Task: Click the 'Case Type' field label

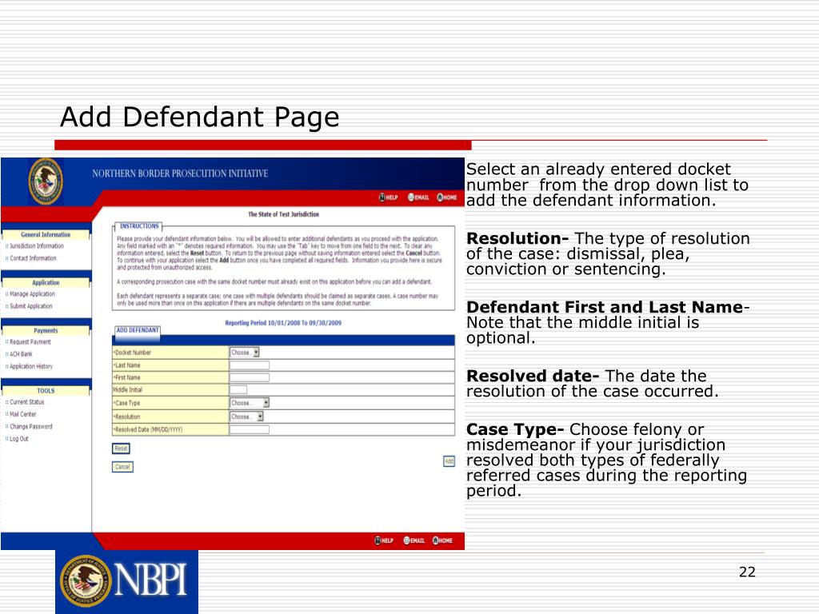Action: 127,403
